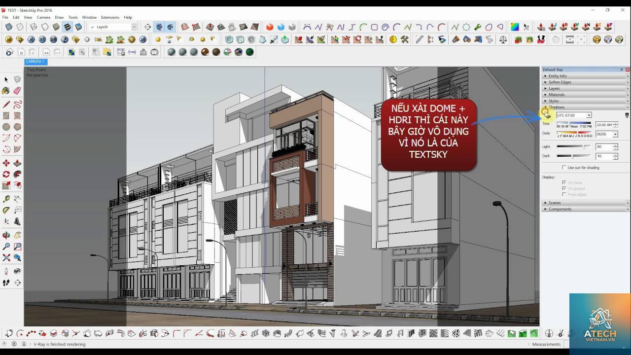Select the Push/Pull tool
The image size is (631, 355).
click(x=17, y=163)
